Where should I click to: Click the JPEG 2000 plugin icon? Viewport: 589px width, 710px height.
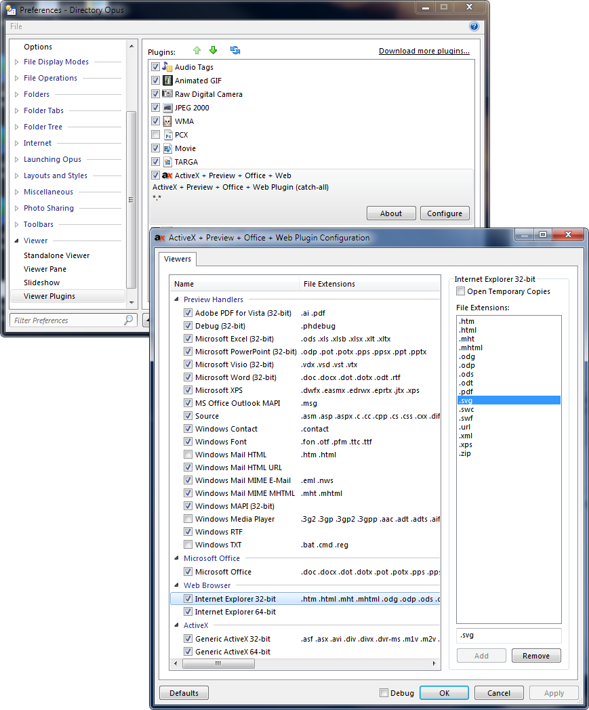pos(167,108)
